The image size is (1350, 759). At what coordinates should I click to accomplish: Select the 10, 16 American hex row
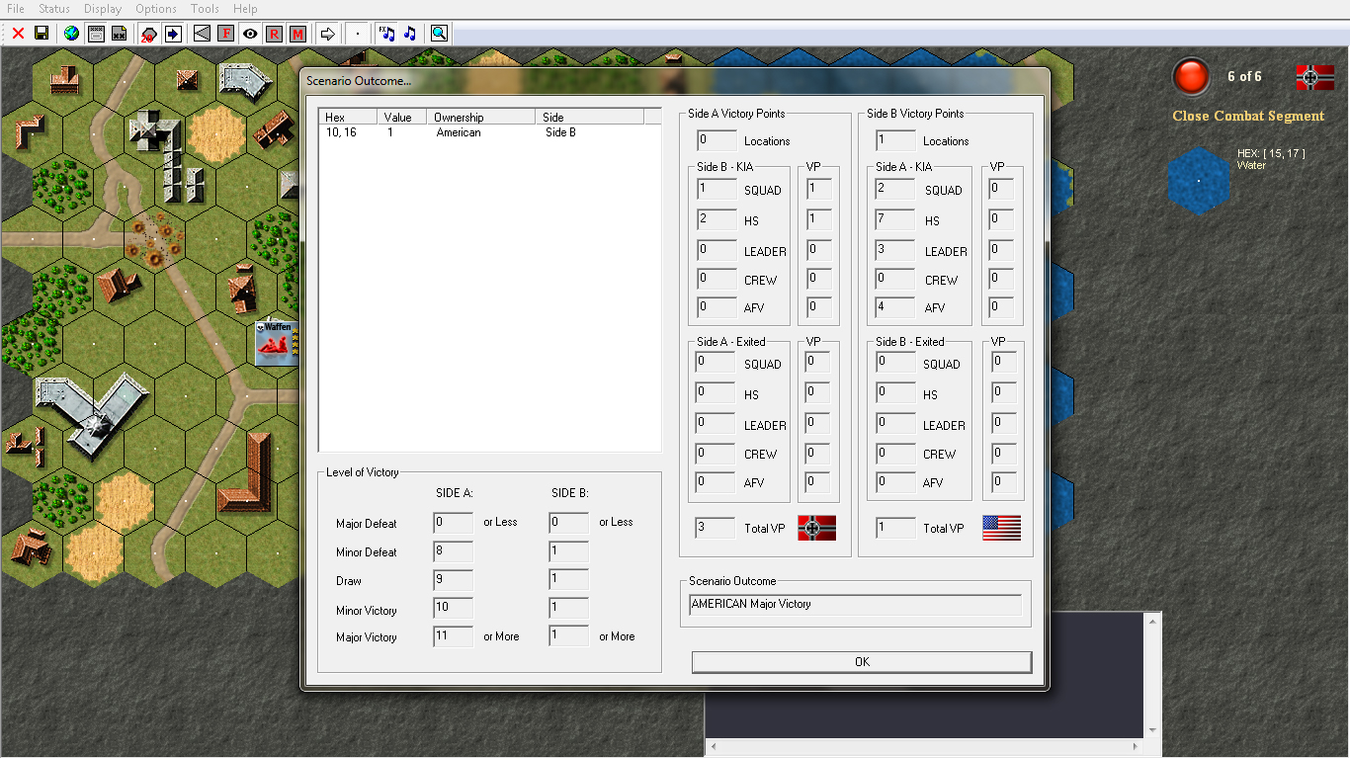click(x=489, y=132)
